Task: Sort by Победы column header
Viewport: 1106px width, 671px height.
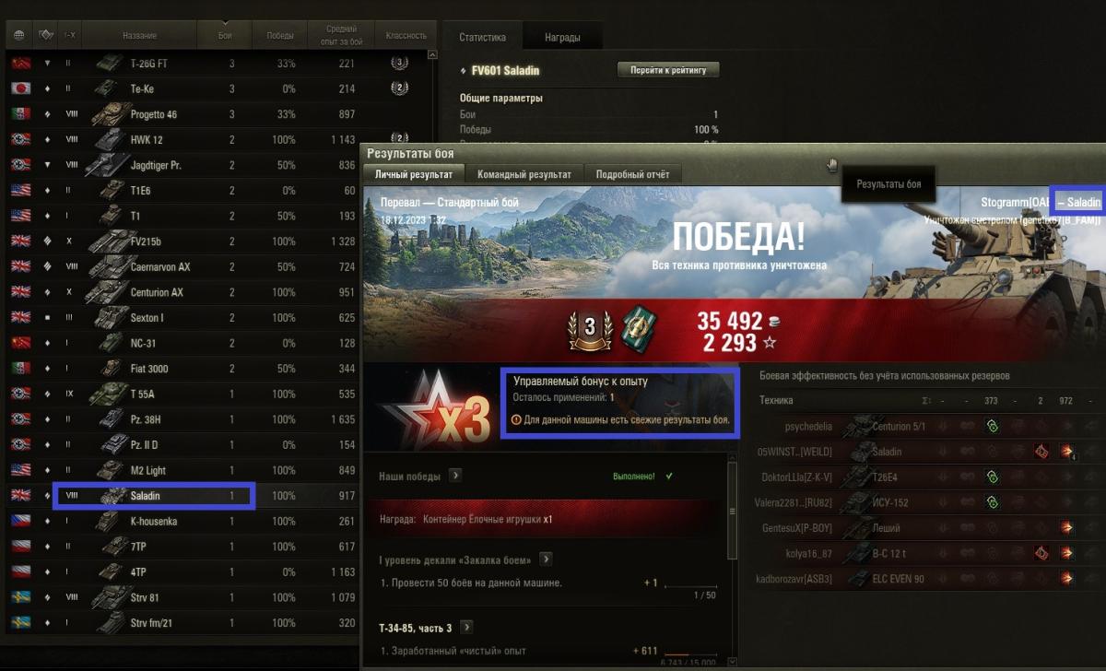Action: [279, 35]
